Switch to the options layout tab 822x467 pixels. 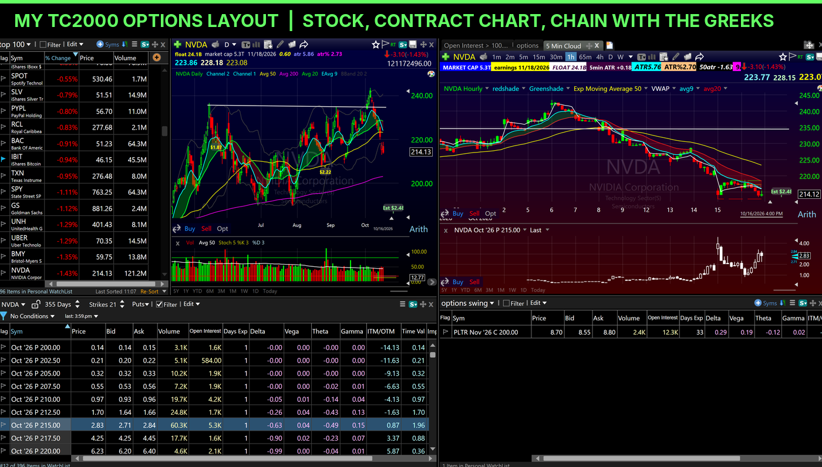[527, 46]
